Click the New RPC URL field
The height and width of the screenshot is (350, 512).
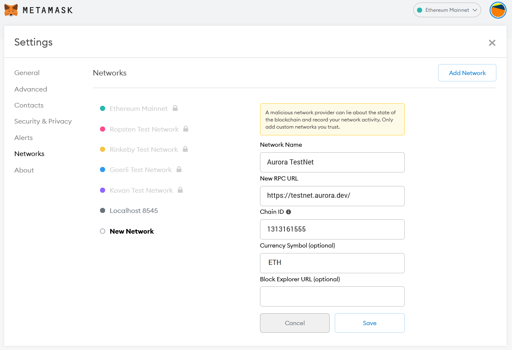pyautogui.click(x=332, y=196)
